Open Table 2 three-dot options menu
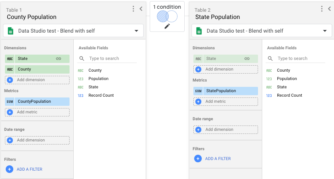 point(321,9)
